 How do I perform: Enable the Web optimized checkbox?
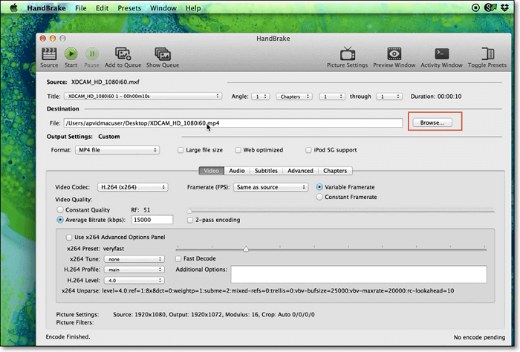(x=238, y=150)
